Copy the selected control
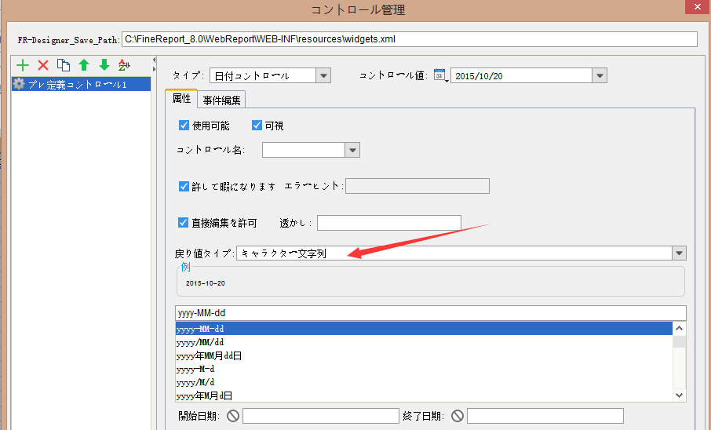 pyautogui.click(x=64, y=65)
